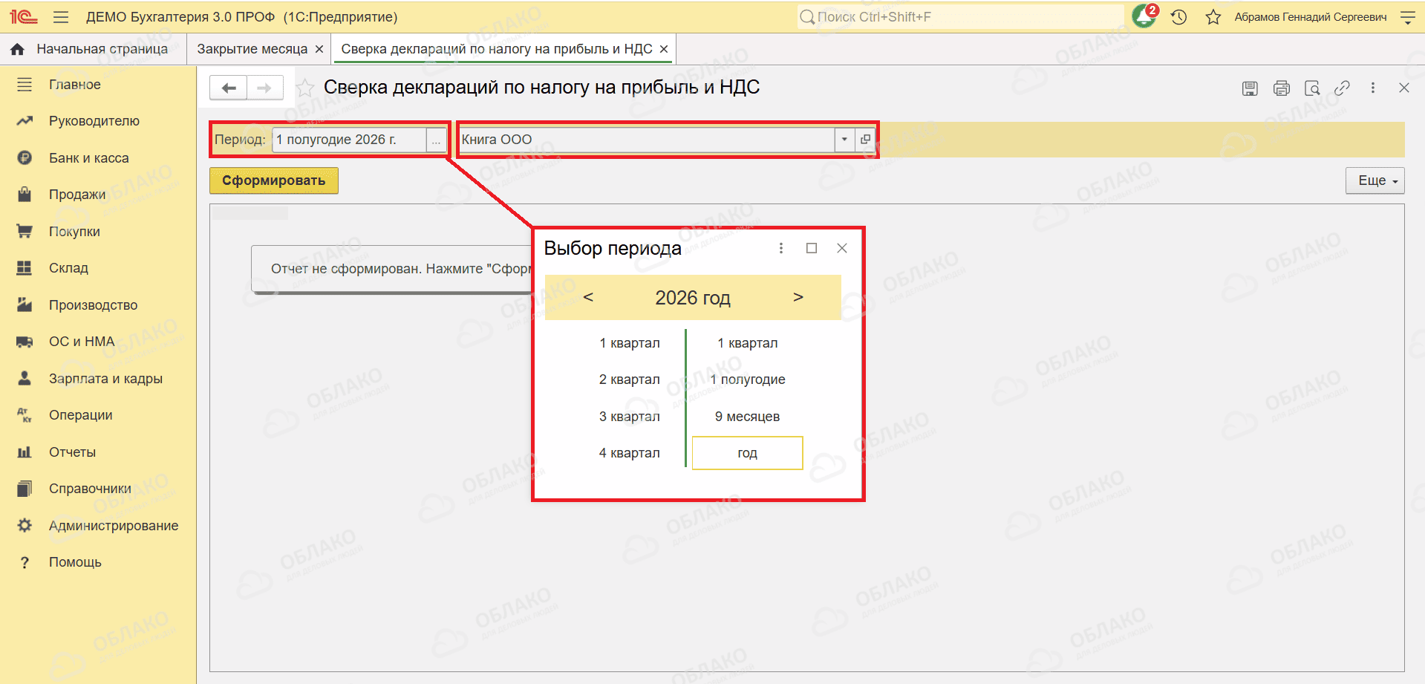Viewport: 1425px width, 684px height.
Task: Select год period option
Action: (x=747, y=453)
